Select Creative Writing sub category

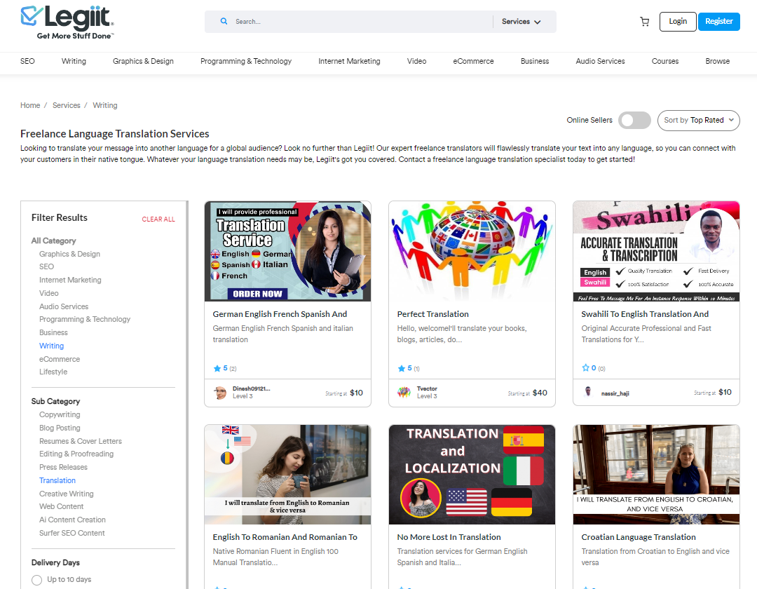[67, 494]
